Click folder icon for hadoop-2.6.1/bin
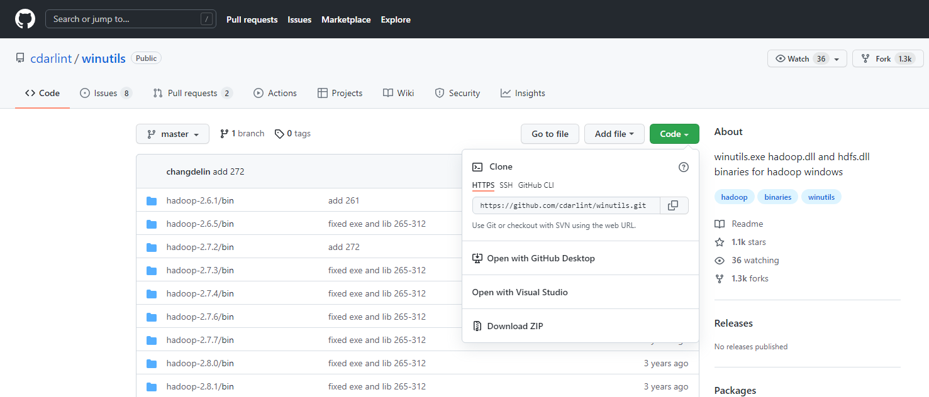 coord(152,201)
